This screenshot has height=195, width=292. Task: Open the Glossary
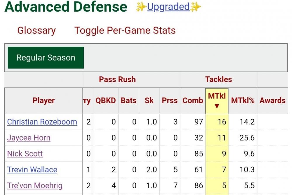36,30
